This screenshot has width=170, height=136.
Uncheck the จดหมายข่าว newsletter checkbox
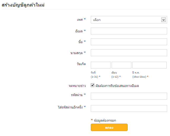93,85
